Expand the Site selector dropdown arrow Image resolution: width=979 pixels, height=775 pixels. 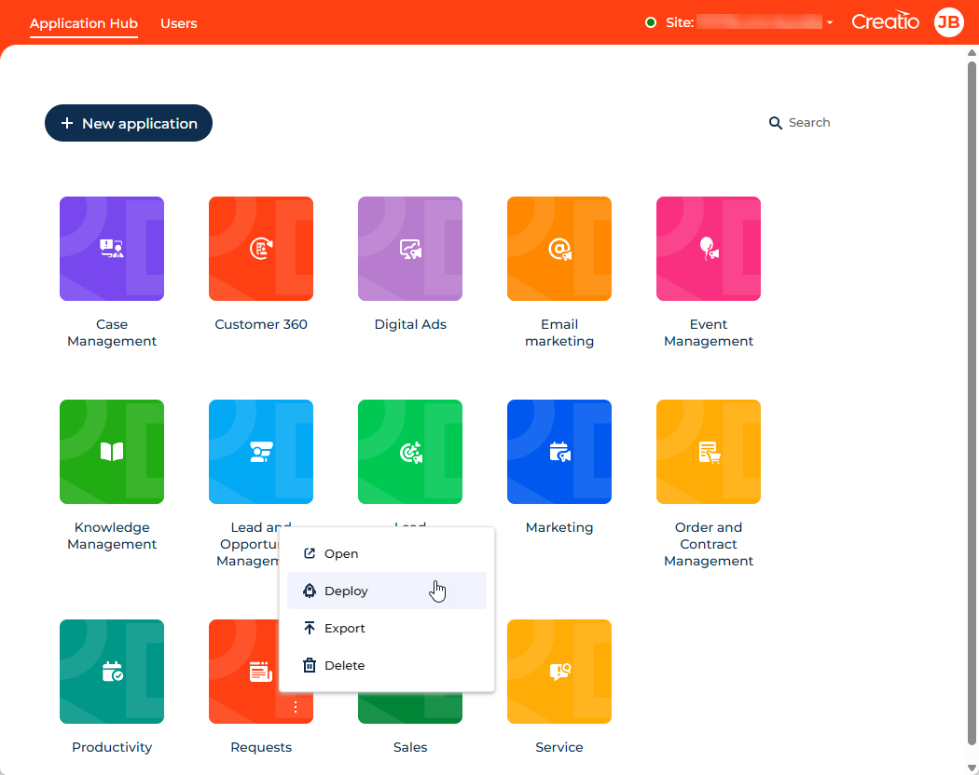830,23
